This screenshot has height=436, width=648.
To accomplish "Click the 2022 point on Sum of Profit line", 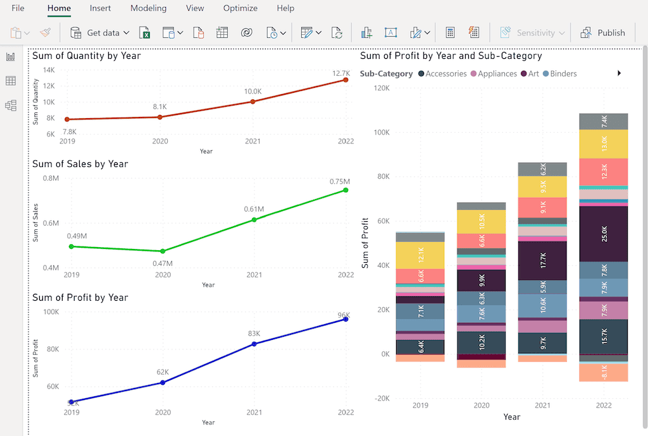I will 345,319.
